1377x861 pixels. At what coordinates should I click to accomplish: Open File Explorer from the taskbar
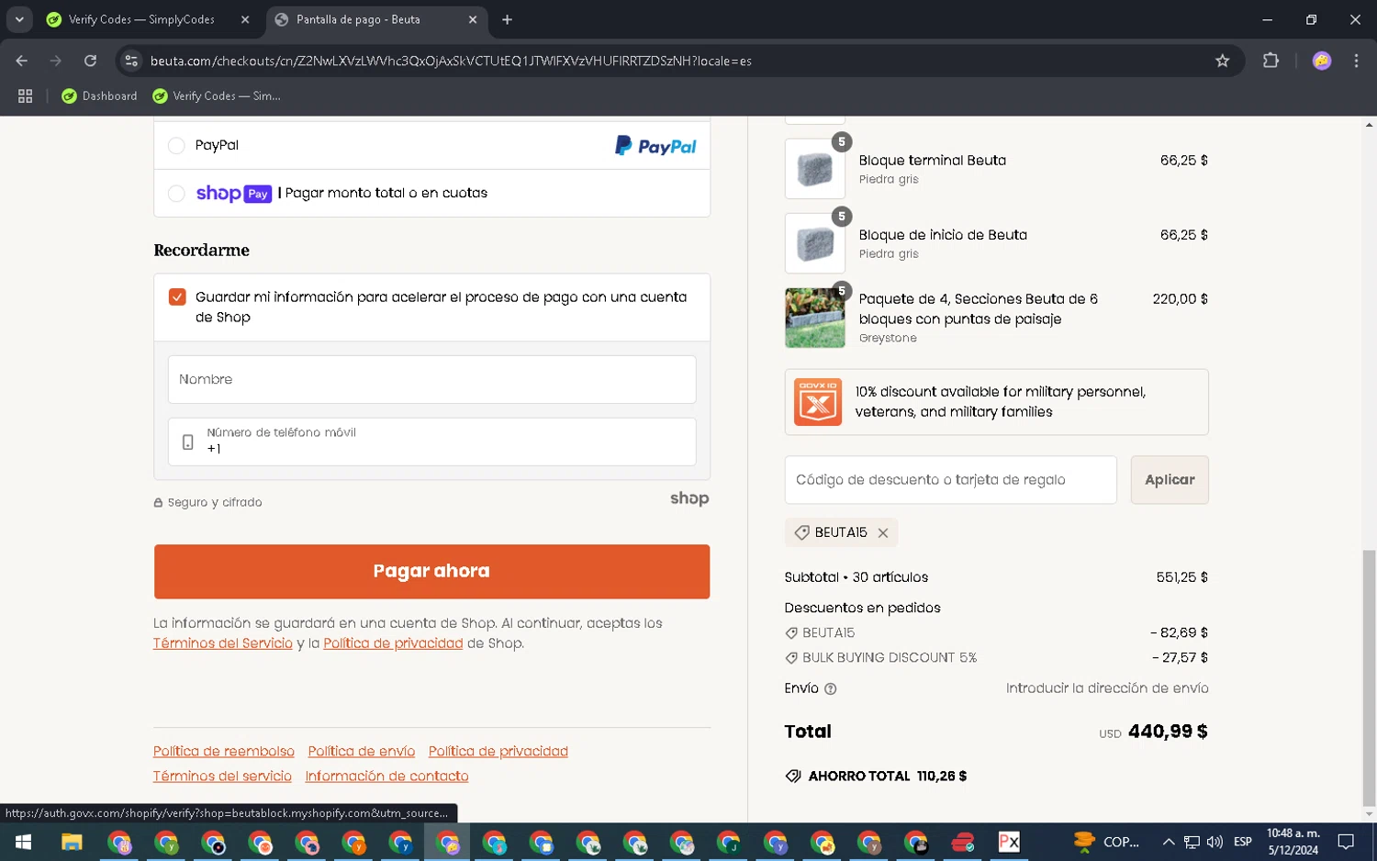click(71, 842)
